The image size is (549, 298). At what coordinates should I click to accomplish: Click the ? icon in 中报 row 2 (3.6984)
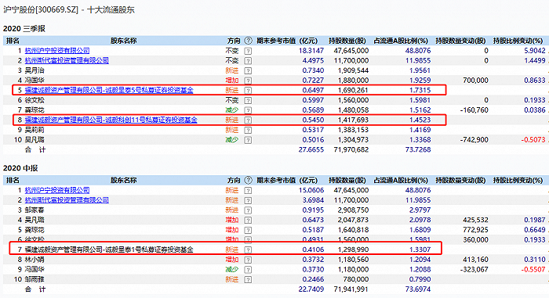point(248,200)
